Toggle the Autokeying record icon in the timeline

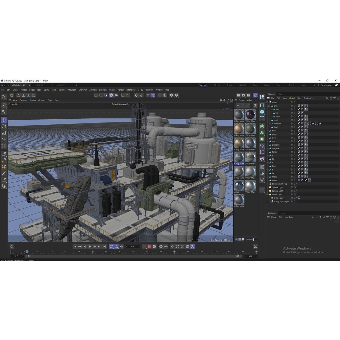[x=149, y=246]
